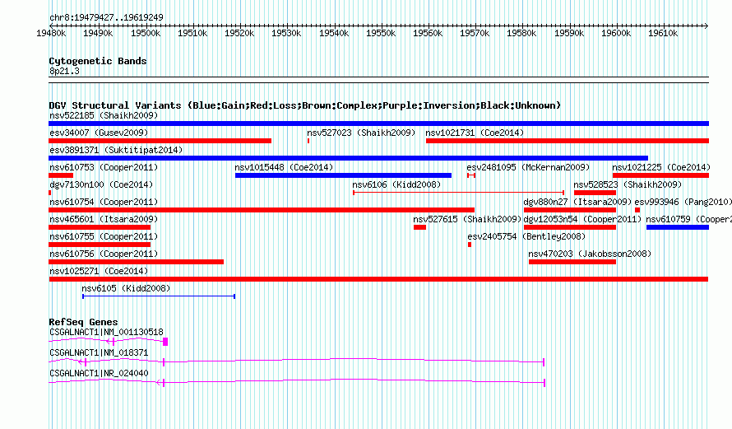Viewport: 732px width, 429px height.
Task: Select the nsv610756 (Cooper2011) label
Action: coord(104,254)
